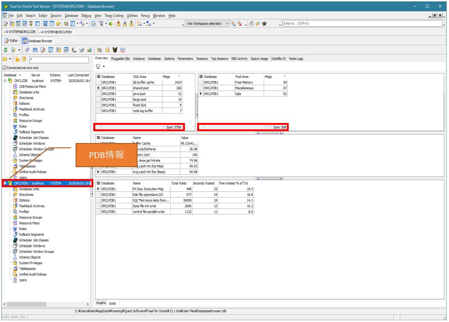Switch to the Grids tab at bottom
This screenshot has width=449, height=322.
click(x=112, y=303)
